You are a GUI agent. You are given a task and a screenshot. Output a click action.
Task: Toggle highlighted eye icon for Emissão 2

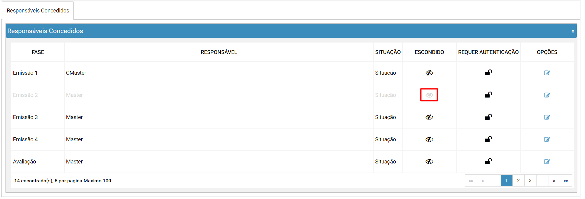[x=429, y=95]
